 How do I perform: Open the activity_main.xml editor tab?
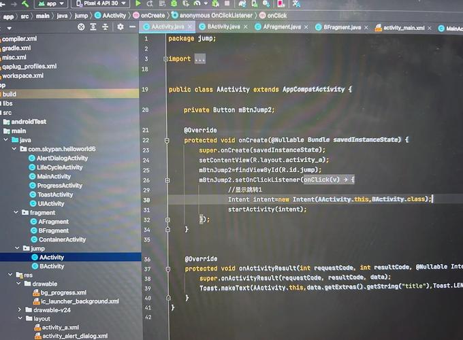[x=403, y=28]
